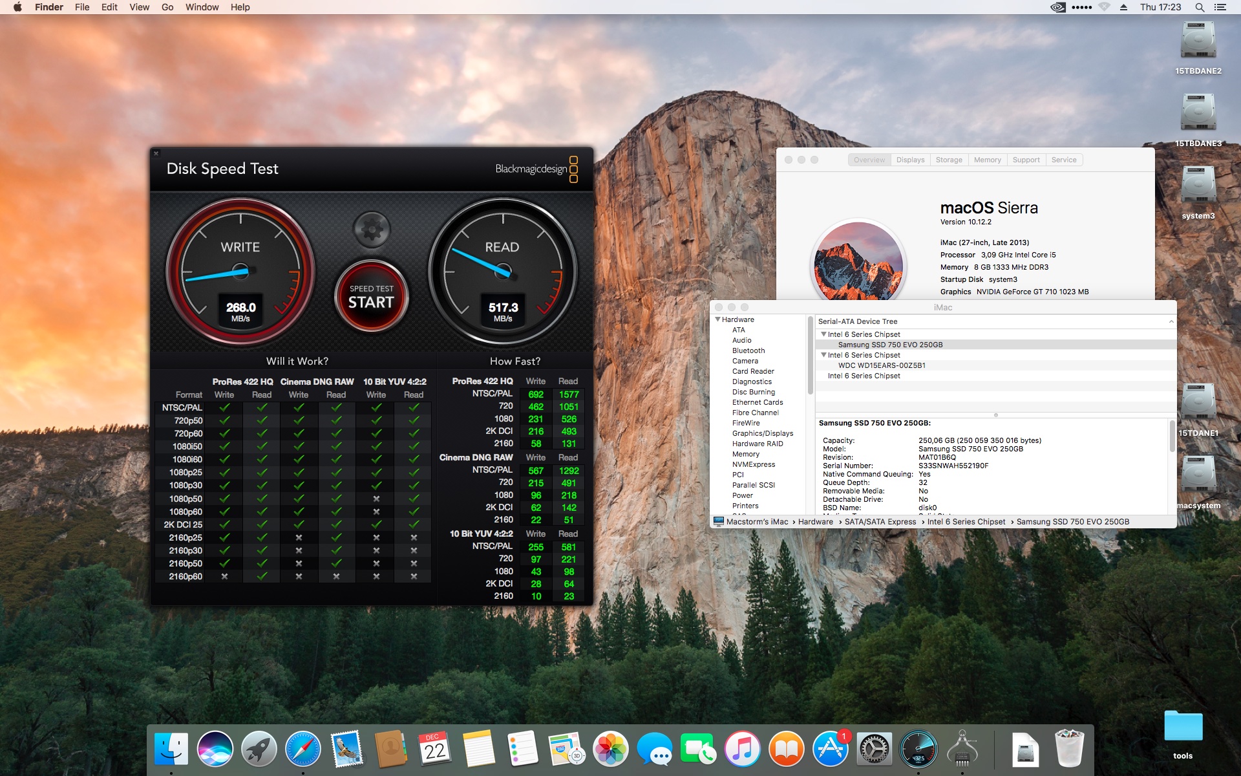Open iTunes from the dock
The width and height of the screenshot is (1241, 776).
point(742,749)
